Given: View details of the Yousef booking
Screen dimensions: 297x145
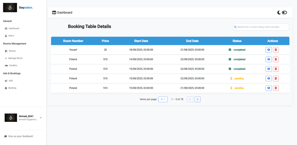Looking at the screenshot, I should point(269,50).
